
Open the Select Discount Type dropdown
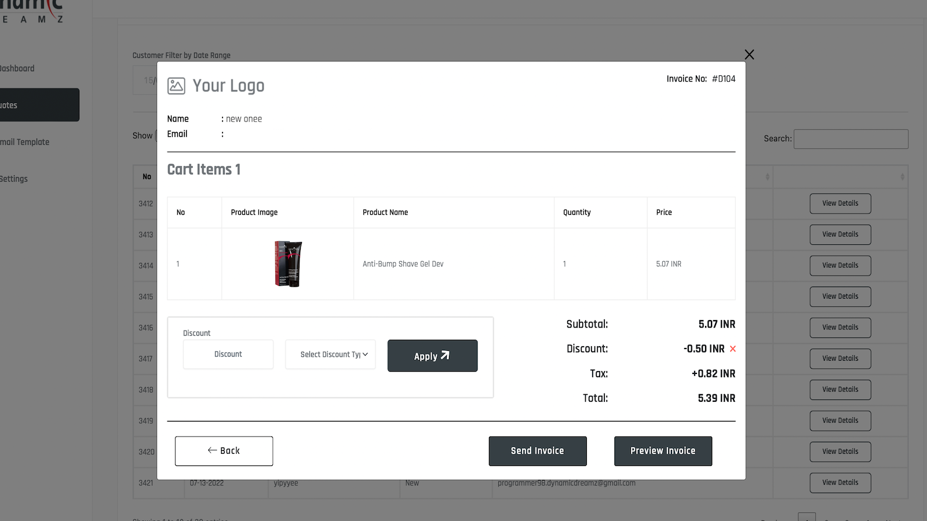pos(330,354)
